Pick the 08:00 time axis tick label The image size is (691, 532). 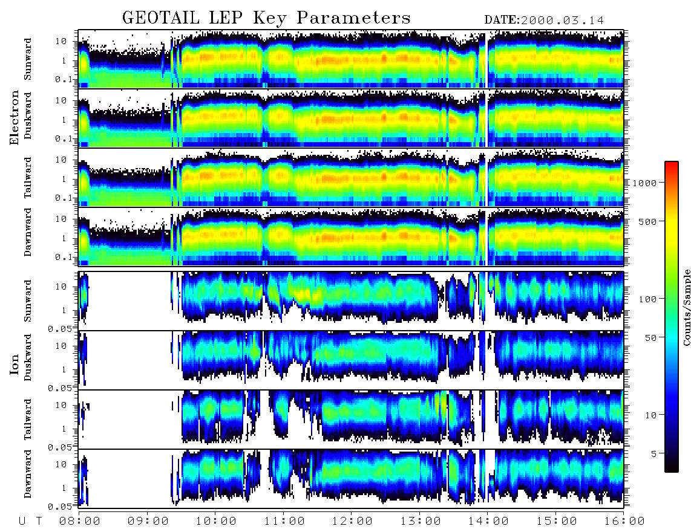[x=80, y=522]
